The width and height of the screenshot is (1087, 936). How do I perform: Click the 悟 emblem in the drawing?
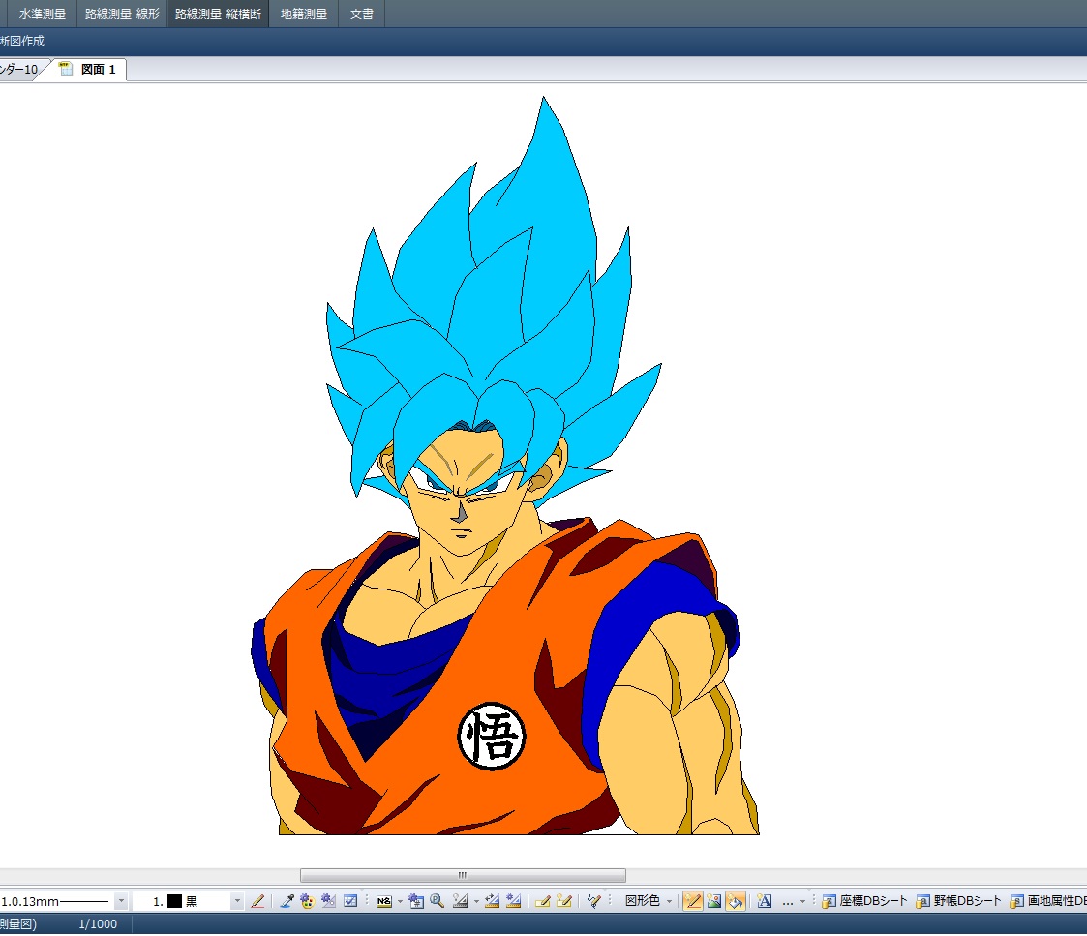tap(492, 737)
